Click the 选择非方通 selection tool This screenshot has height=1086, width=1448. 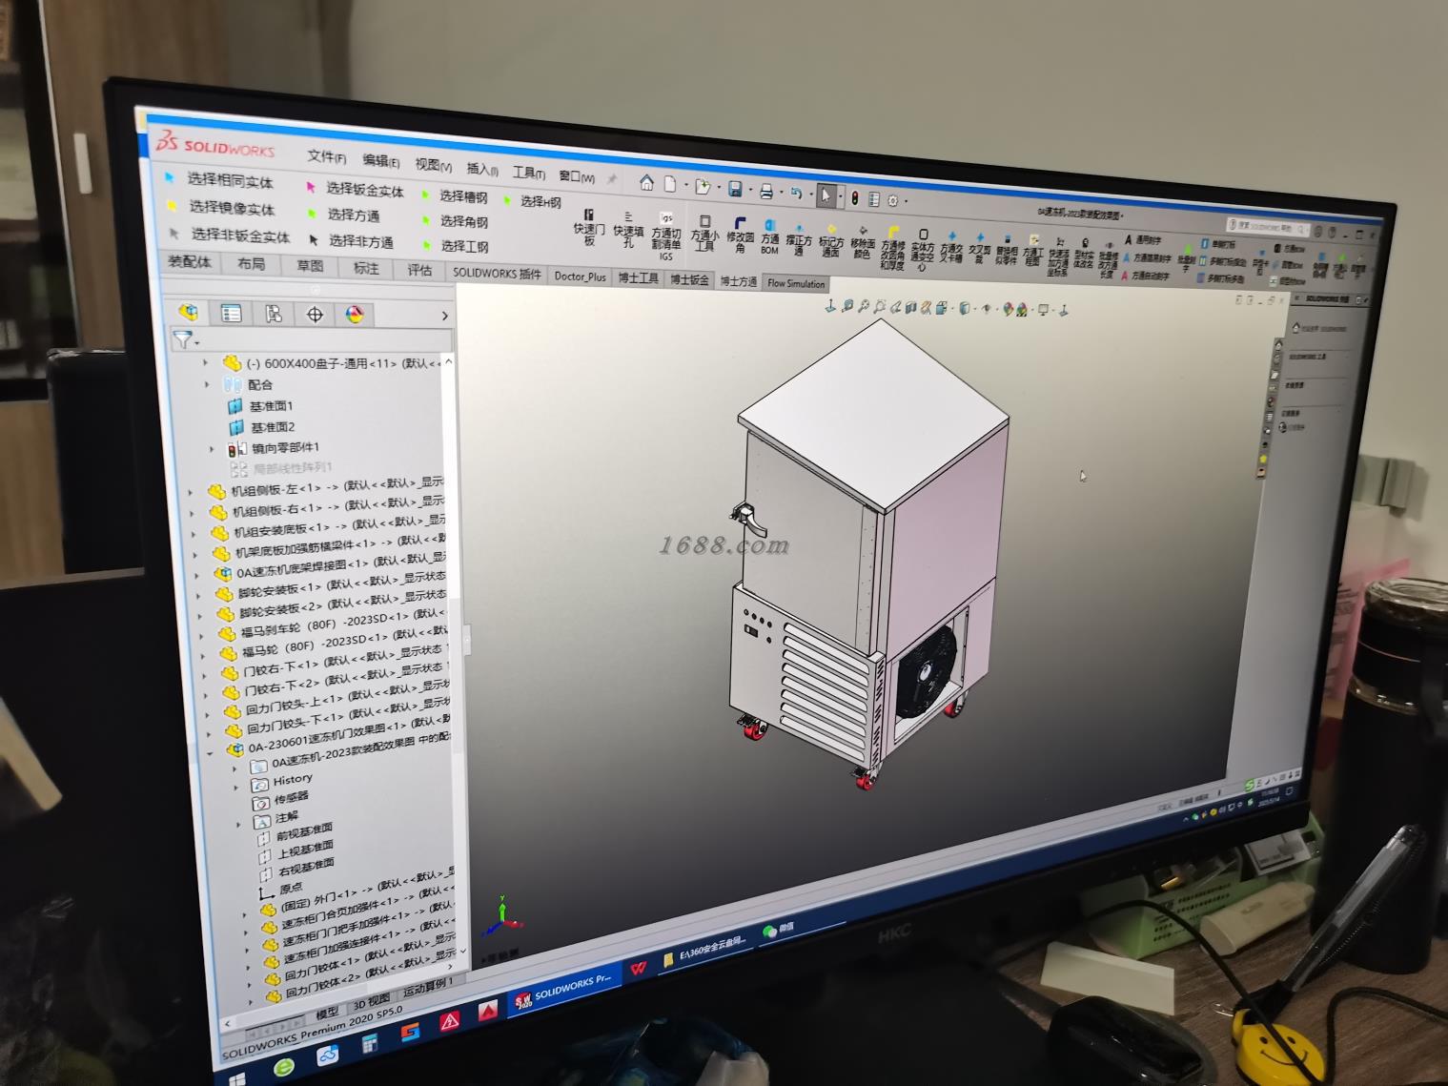click(x=351, y=241)
